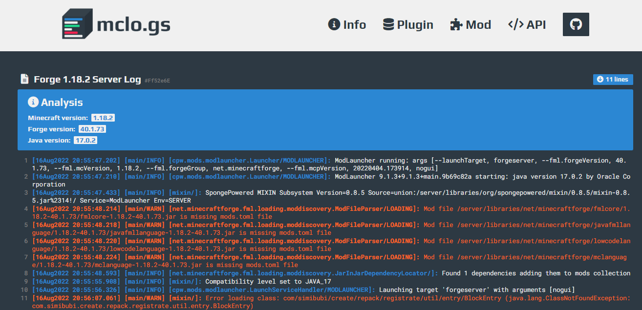Viewport: 642px width, 310px height.
Task: Open the Mod page
Action: tap(471, 24)
